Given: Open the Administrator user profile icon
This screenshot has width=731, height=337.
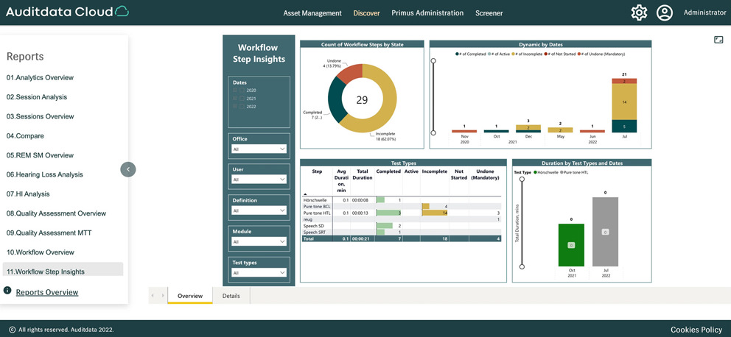Looking at the screenshot, I should 665,13.
